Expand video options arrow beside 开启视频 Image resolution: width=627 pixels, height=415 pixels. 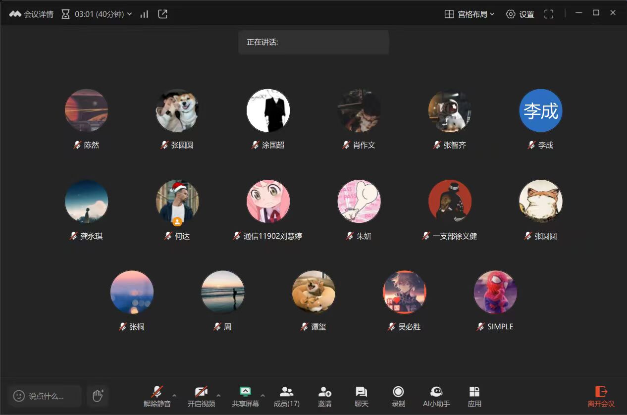tap(218, 395)
